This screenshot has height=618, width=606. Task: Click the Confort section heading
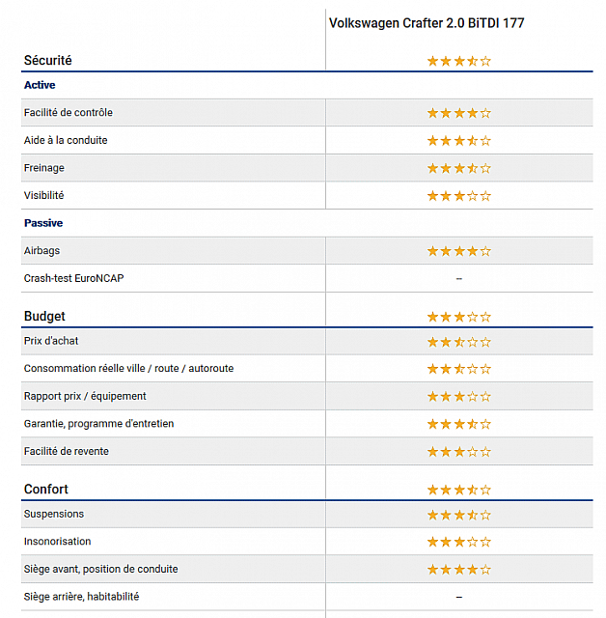pos(46,490)
